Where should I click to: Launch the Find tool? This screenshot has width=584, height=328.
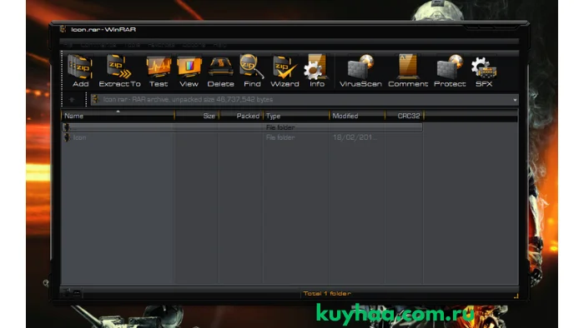pos(252,71)
